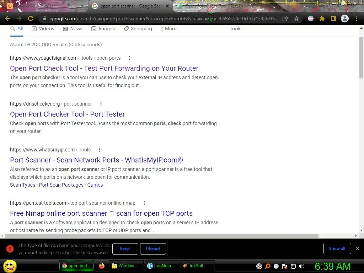Switch to the Open Port Check Tool tab
The width and height of the screenshot is (364, 273).
(x=214, y=6)
